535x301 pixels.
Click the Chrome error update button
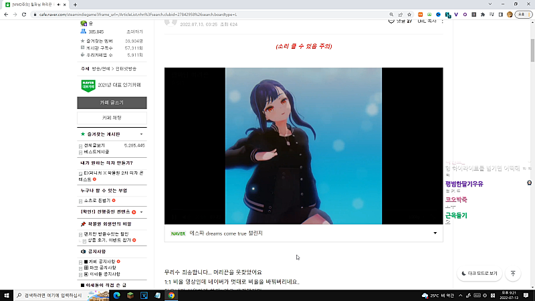[x=524, y=15]
